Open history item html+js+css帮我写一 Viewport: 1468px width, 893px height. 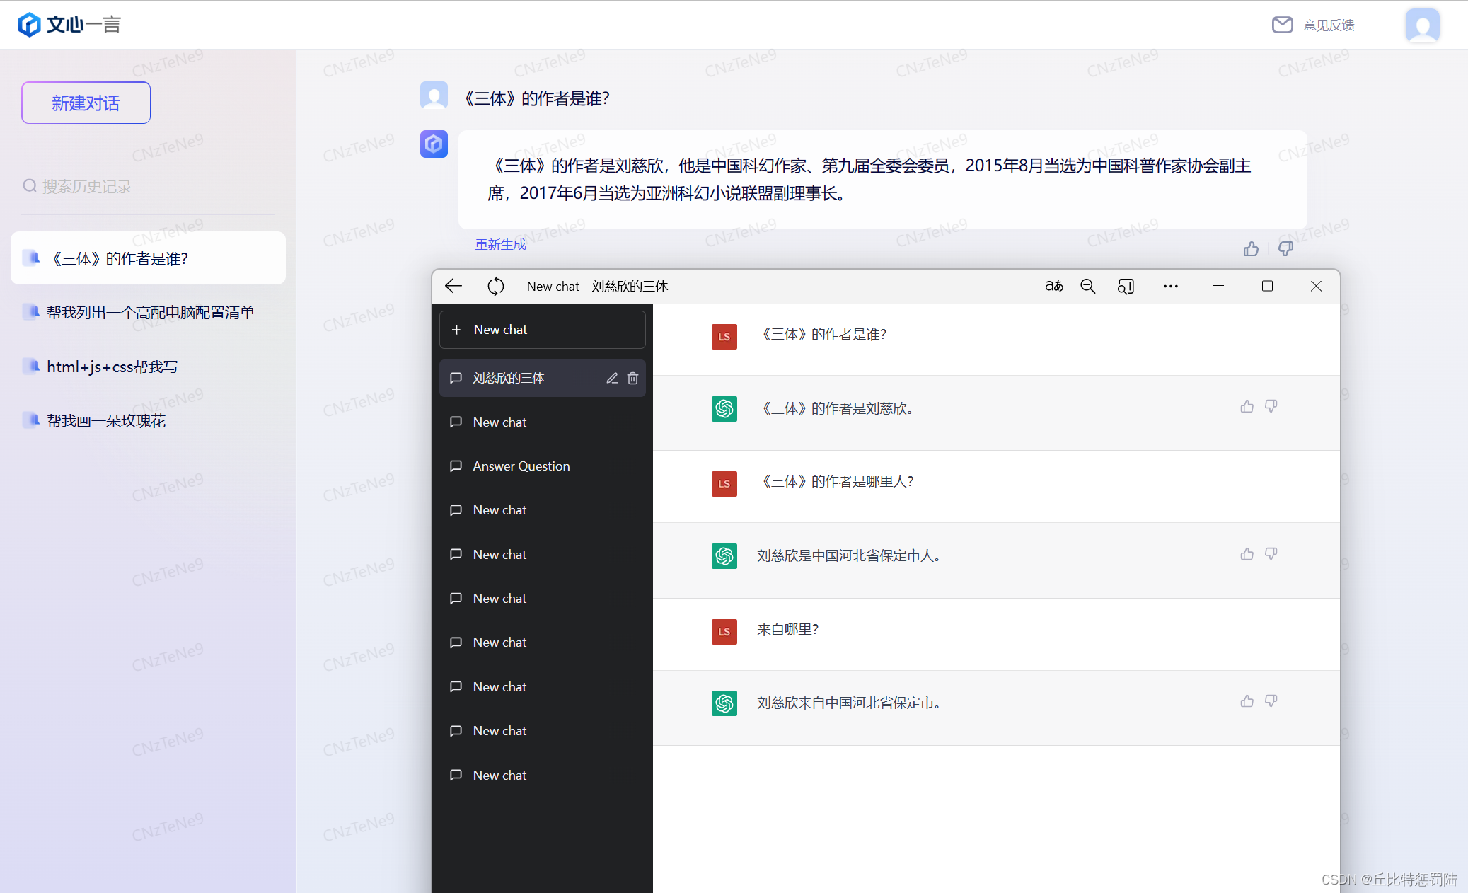coord(149,367)
